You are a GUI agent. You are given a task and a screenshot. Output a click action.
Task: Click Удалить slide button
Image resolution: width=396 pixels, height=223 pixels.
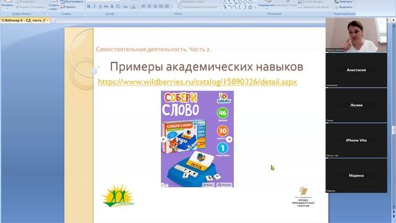click(68, 7)
